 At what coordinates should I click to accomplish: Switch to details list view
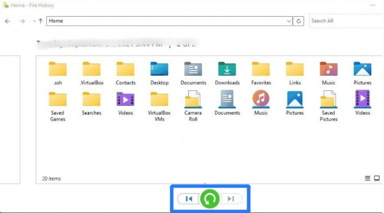367,178
